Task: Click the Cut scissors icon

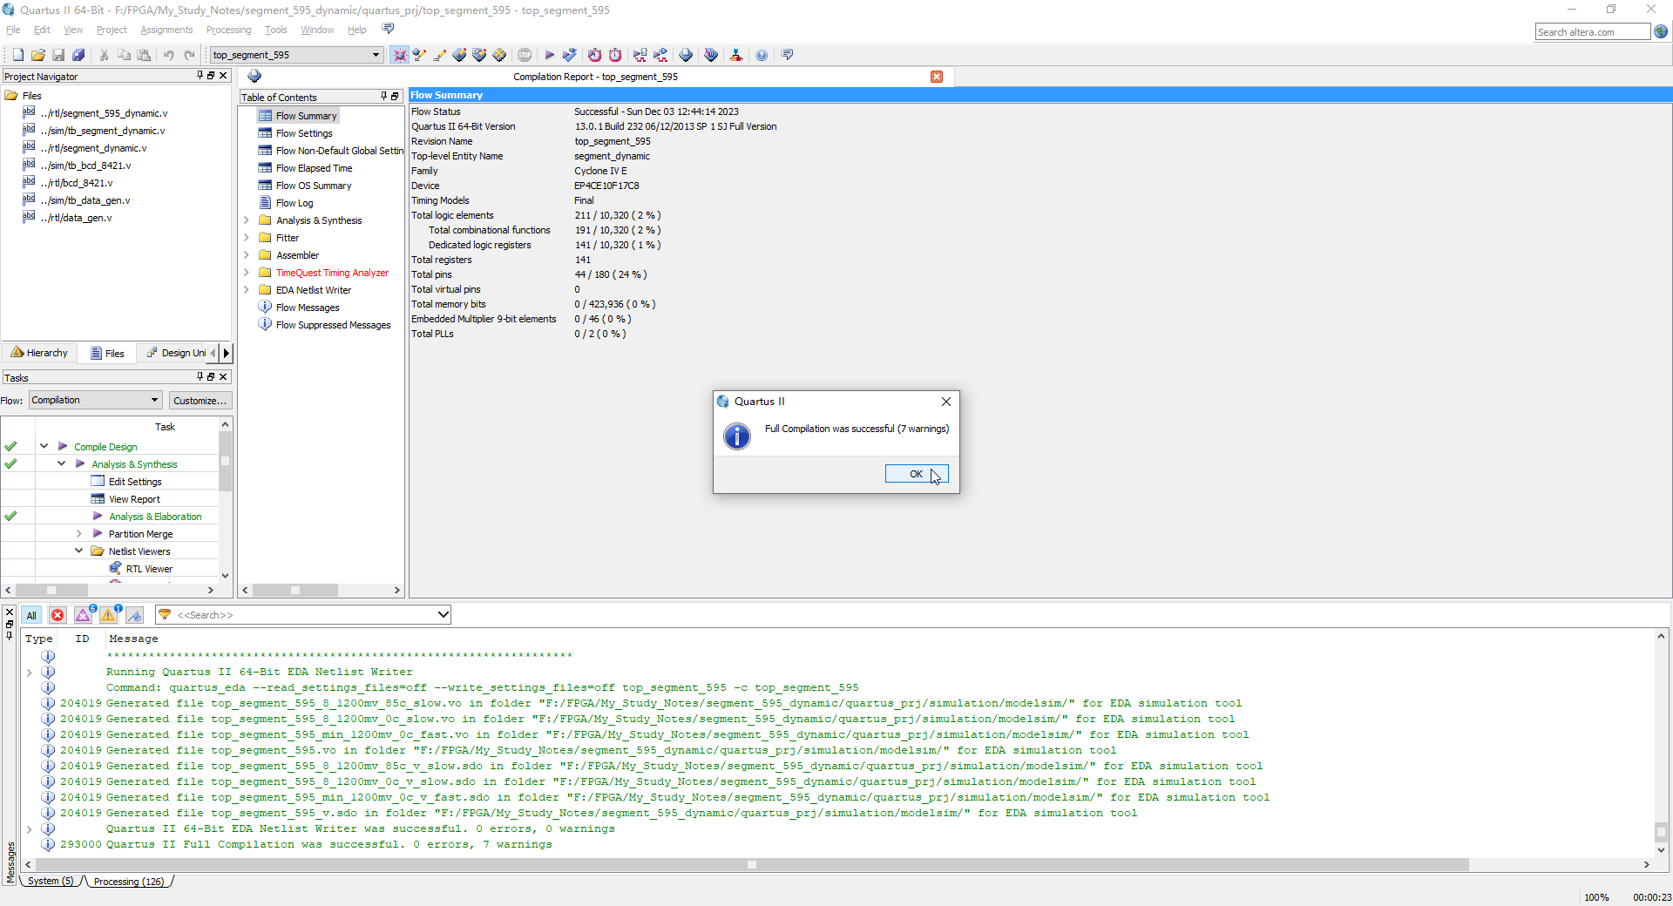Action: 104,55
